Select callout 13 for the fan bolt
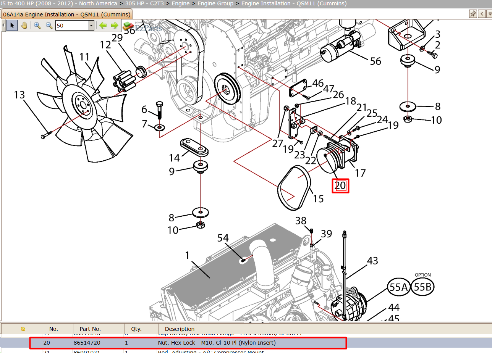 click(20, 94)
